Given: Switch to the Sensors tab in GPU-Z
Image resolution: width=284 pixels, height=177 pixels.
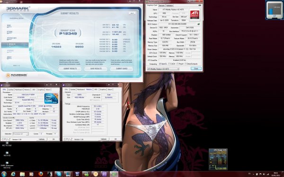Looking at the screenshot, I should point(161,6).
